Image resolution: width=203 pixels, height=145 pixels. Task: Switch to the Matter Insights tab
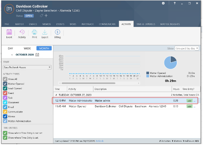tap(170, 24)
